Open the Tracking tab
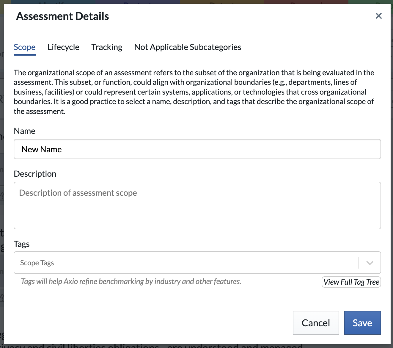This screenshot has height=348, width=393. point(107,47)
